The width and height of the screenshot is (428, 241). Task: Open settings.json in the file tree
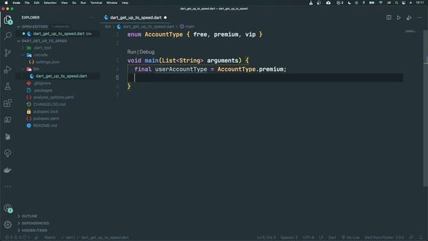47,62
